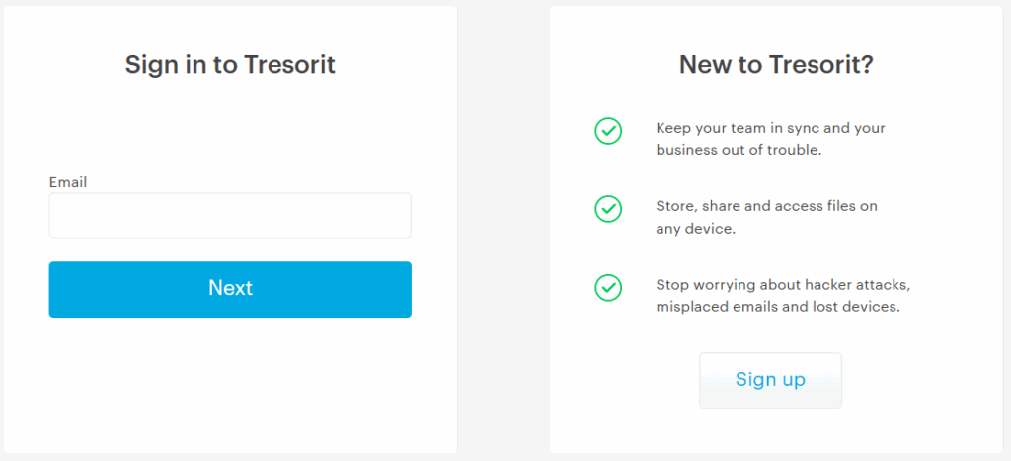Image resolution: width=1011 pixels, height=461 pixels.
Task: Select the checkmark icon beside "Stop worrying about hacker attacks"
Action: [608, 287]
